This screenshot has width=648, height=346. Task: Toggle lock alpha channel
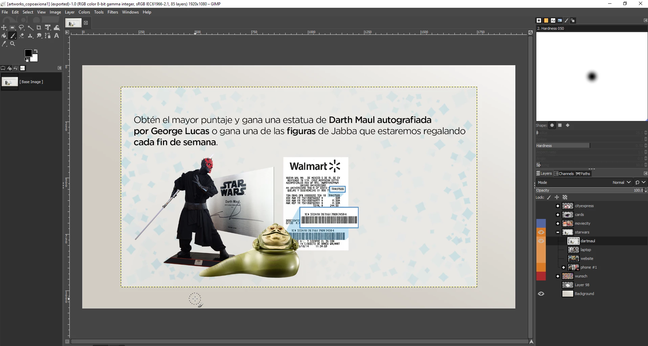(565, 197)
